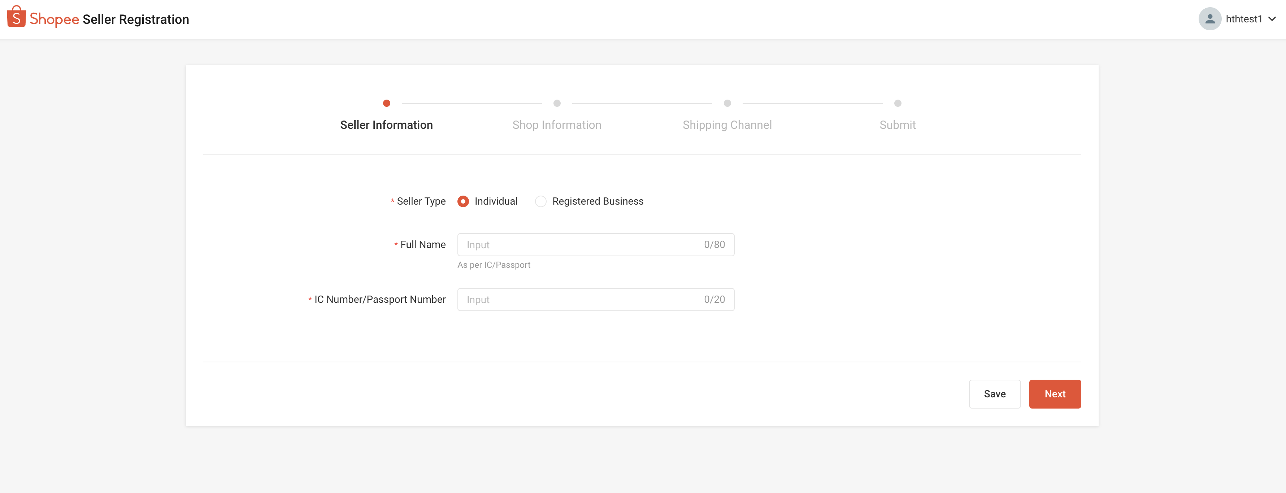
Task: Click the 0/80 character counter
Action: click(x=714, y=244)
